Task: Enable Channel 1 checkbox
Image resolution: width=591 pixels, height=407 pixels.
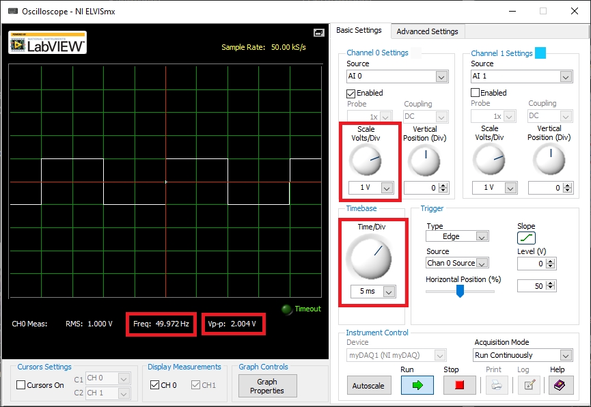Action: [476, 93]
